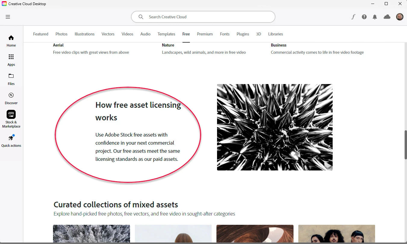Switch to the Fonts tab
Viewport: 407px width, 244px height.
coord(225,34)
